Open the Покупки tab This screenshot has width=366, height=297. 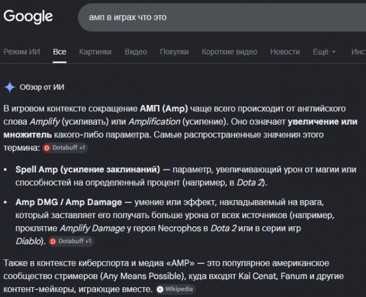[x=174, y=52]
